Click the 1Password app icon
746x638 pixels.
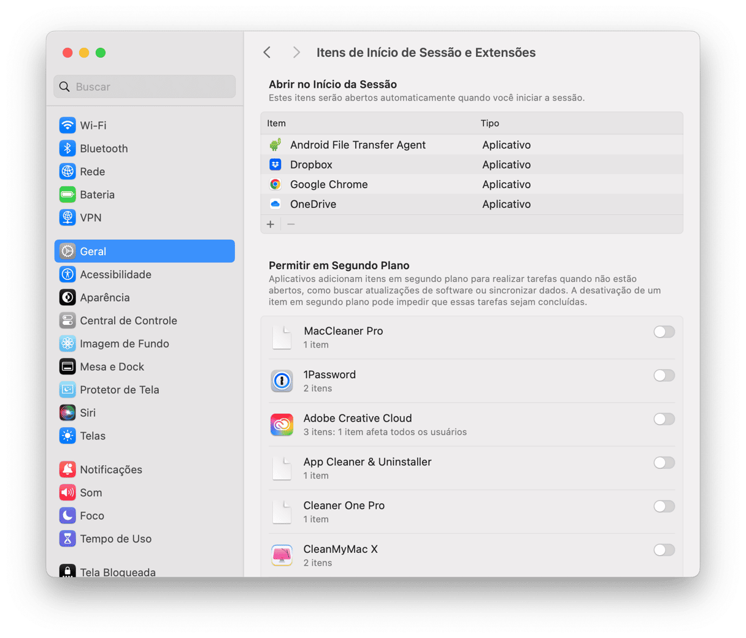tap(282, 381)
